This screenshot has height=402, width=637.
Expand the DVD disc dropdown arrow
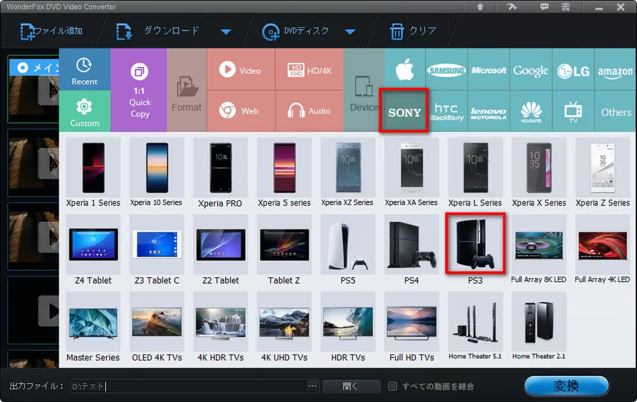click(x=350, y=32)
